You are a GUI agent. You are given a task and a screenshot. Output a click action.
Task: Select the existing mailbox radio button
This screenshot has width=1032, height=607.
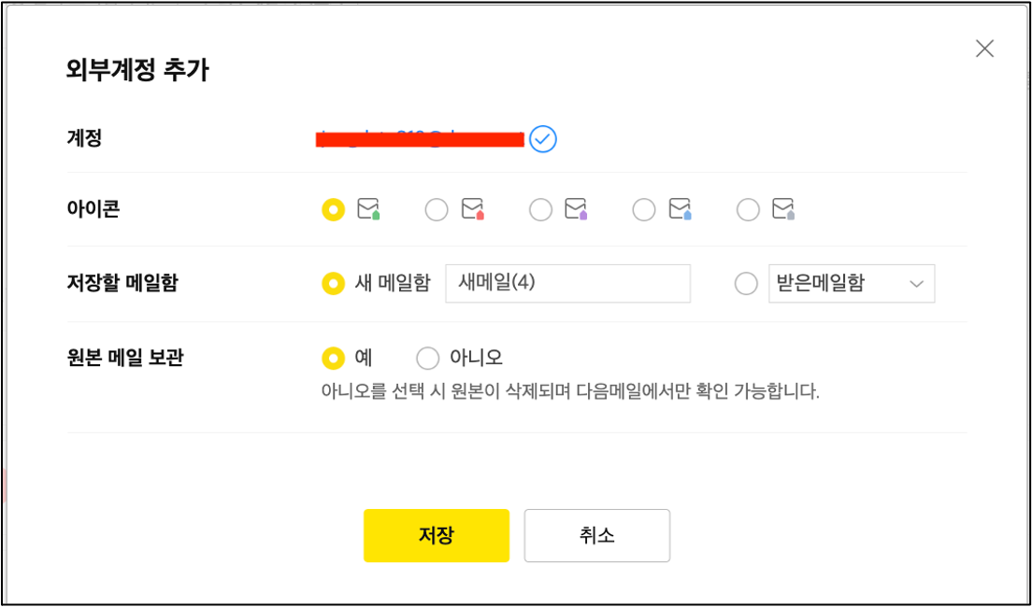click(746, 283)
